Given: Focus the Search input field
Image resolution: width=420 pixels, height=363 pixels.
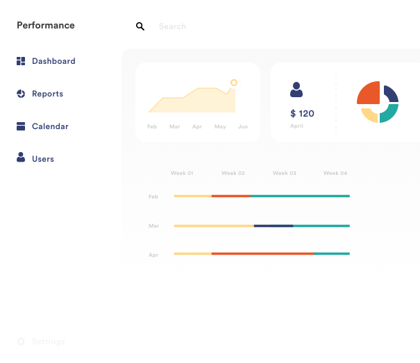Looking at the screenshot, I should click(172, 26).
